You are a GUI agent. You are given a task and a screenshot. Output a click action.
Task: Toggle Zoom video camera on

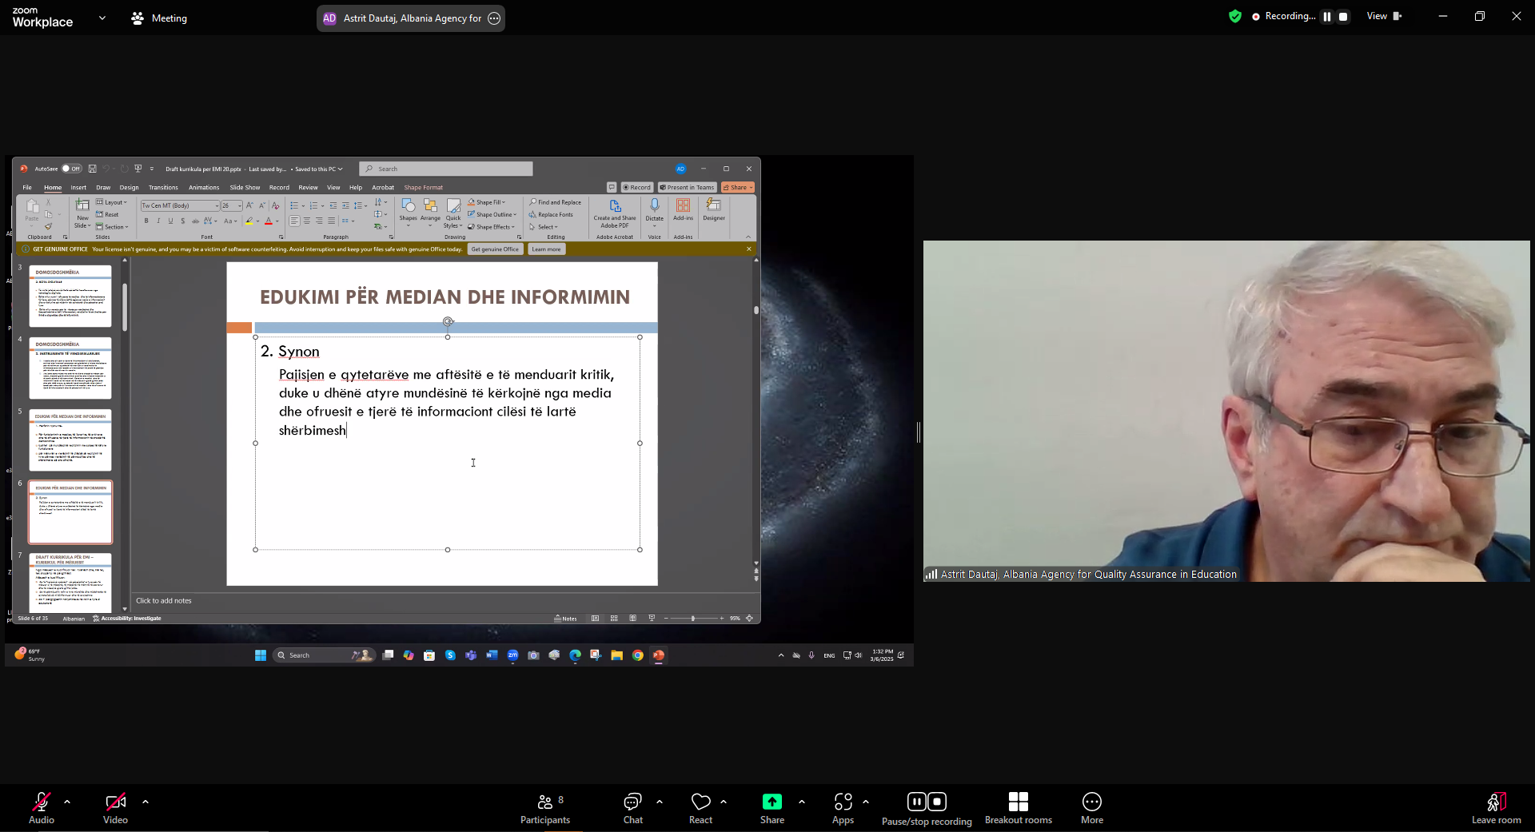[x=115, y=807]
